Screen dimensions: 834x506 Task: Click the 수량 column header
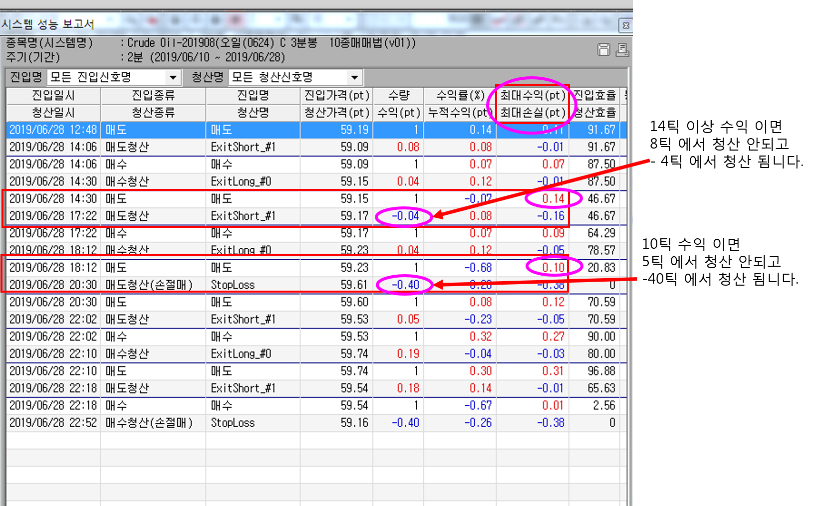398,95
